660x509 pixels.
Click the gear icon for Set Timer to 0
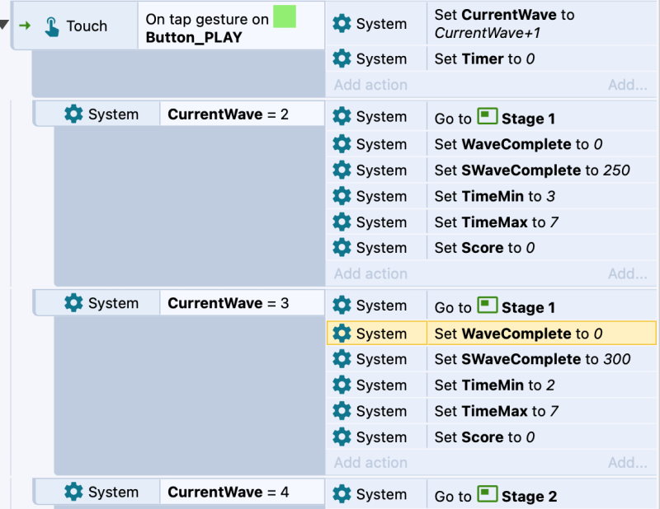(x=342, y=58)
